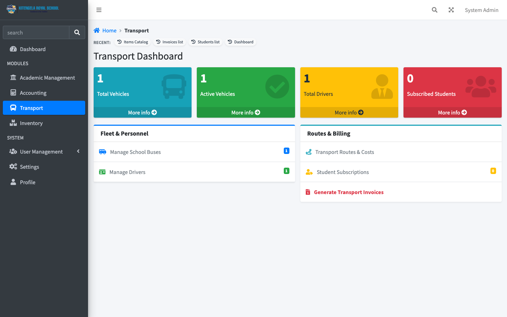Open Manage Drivers
Image resolution: width=507 pixels, height=317 pixels.
(194, 172)
